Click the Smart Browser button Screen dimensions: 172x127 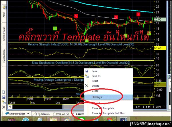pyautogui.click(x=15, y=114)
